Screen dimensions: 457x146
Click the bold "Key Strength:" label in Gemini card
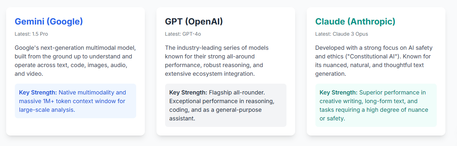(38, 93)
